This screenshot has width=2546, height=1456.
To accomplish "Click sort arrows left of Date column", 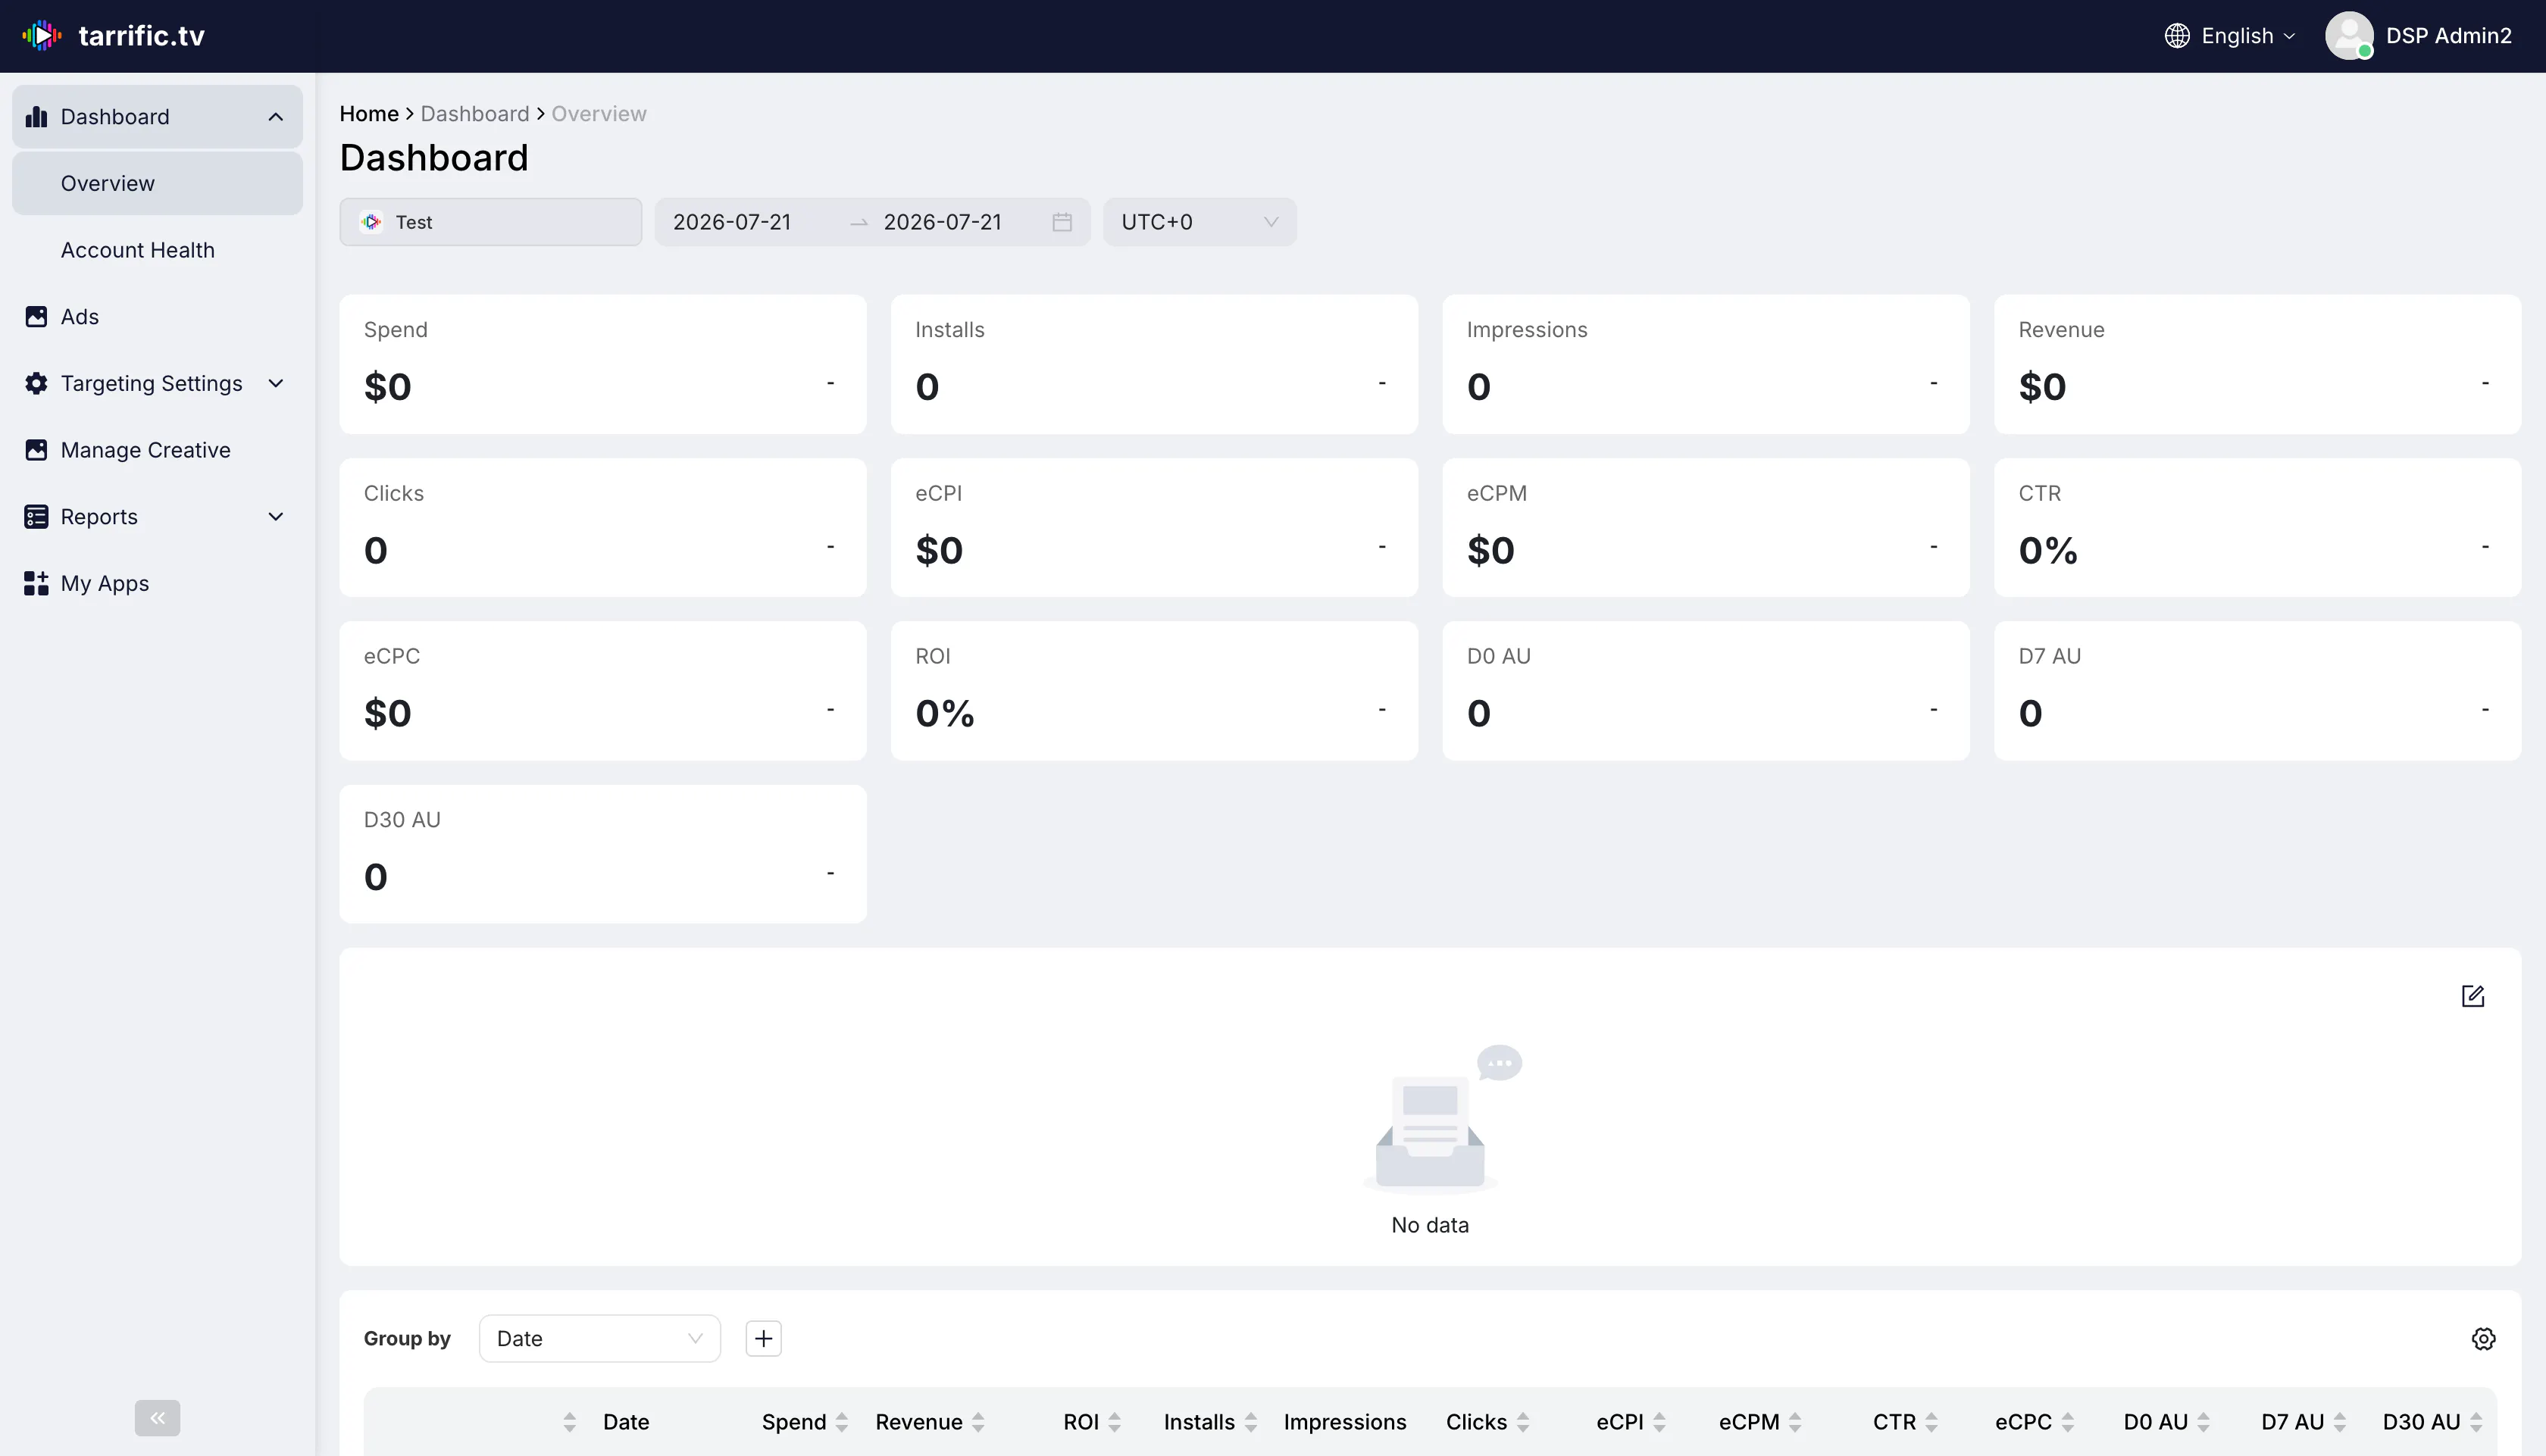I will [569, 1422].
